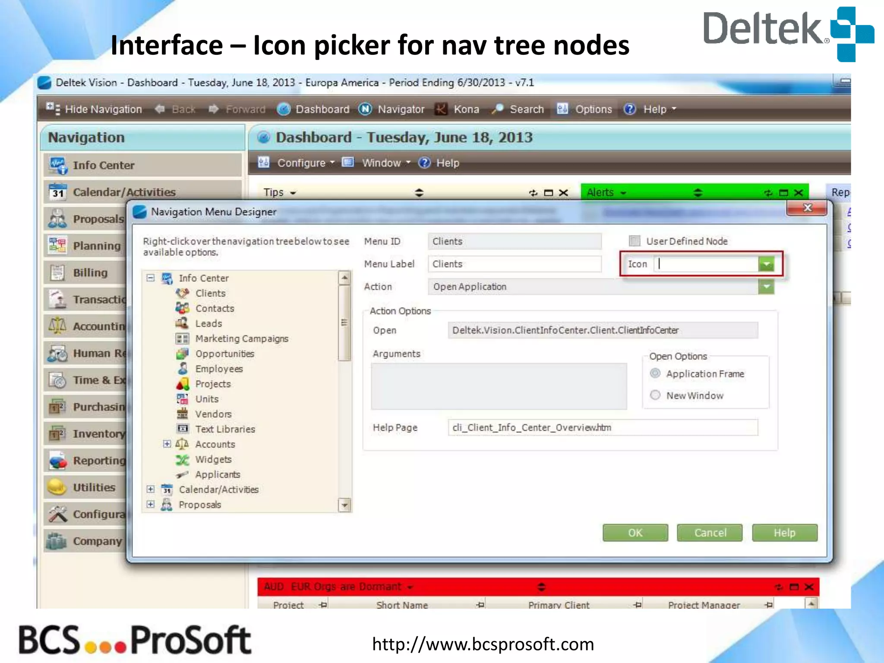The width and height of the screenshot is (884, 663).
Task: Click the Company buildings icon
Action: 57,541
